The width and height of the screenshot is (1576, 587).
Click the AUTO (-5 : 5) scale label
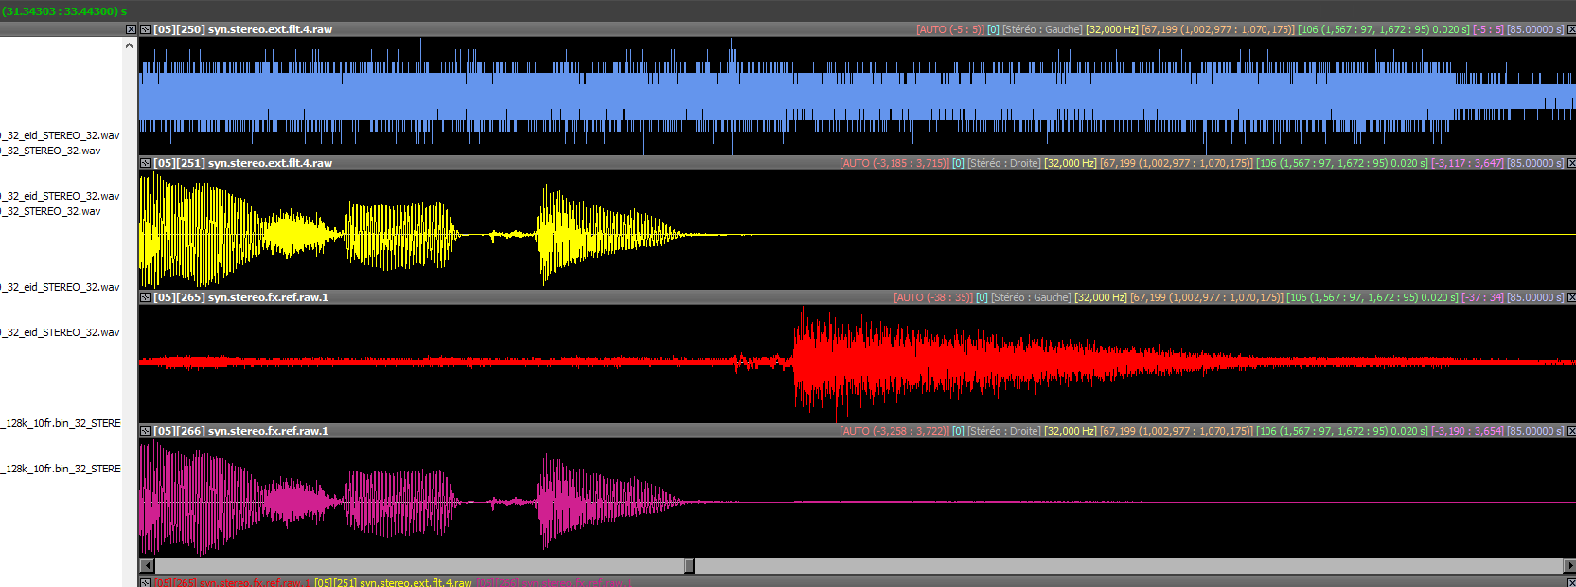coord(949,29)
